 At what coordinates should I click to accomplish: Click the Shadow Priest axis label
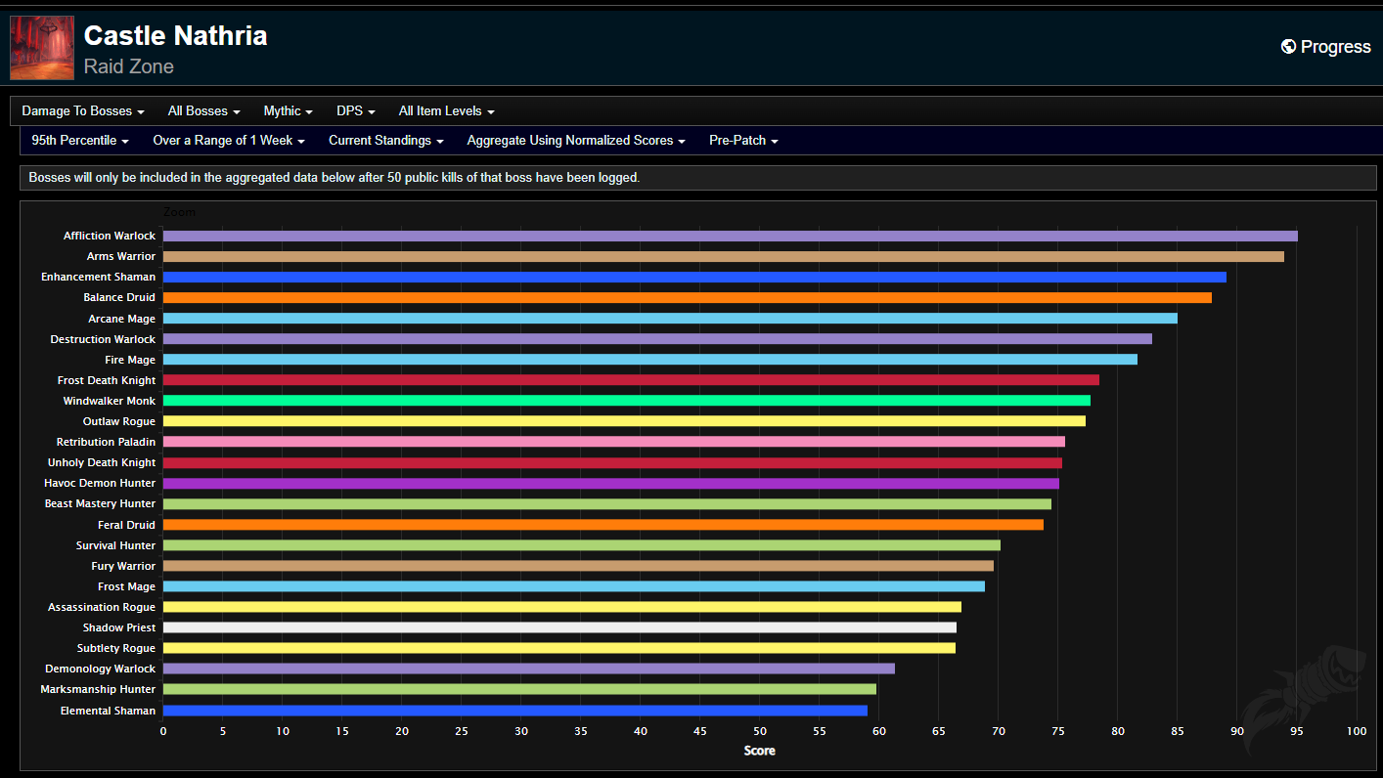click(119, 627)
